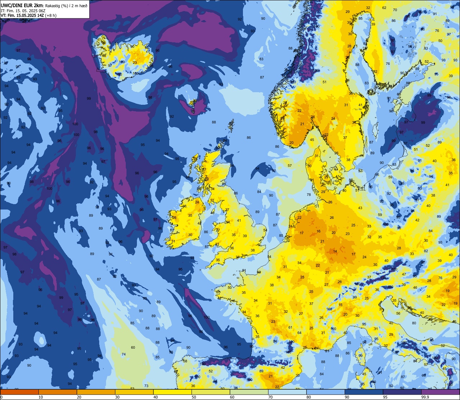Click the 80–90 light blue legend swatch
The width and height of the screenshot is (460, 400).
[326, 392]
